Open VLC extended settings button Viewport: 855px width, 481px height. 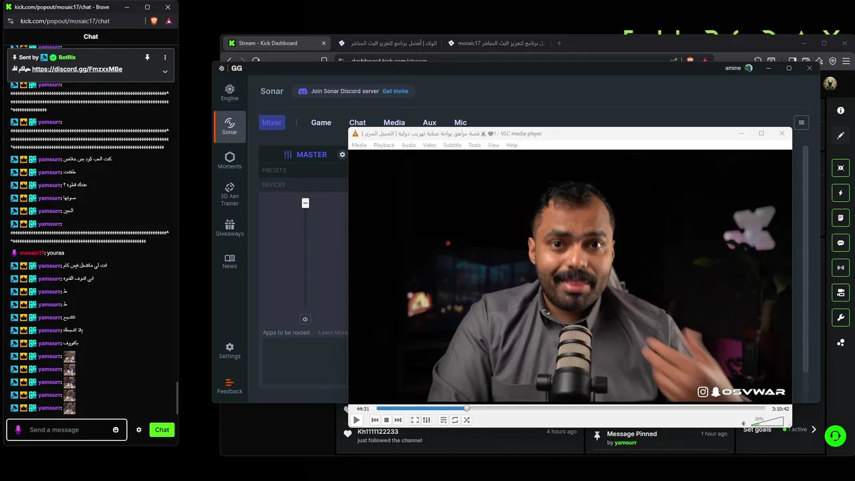point(427,420)
